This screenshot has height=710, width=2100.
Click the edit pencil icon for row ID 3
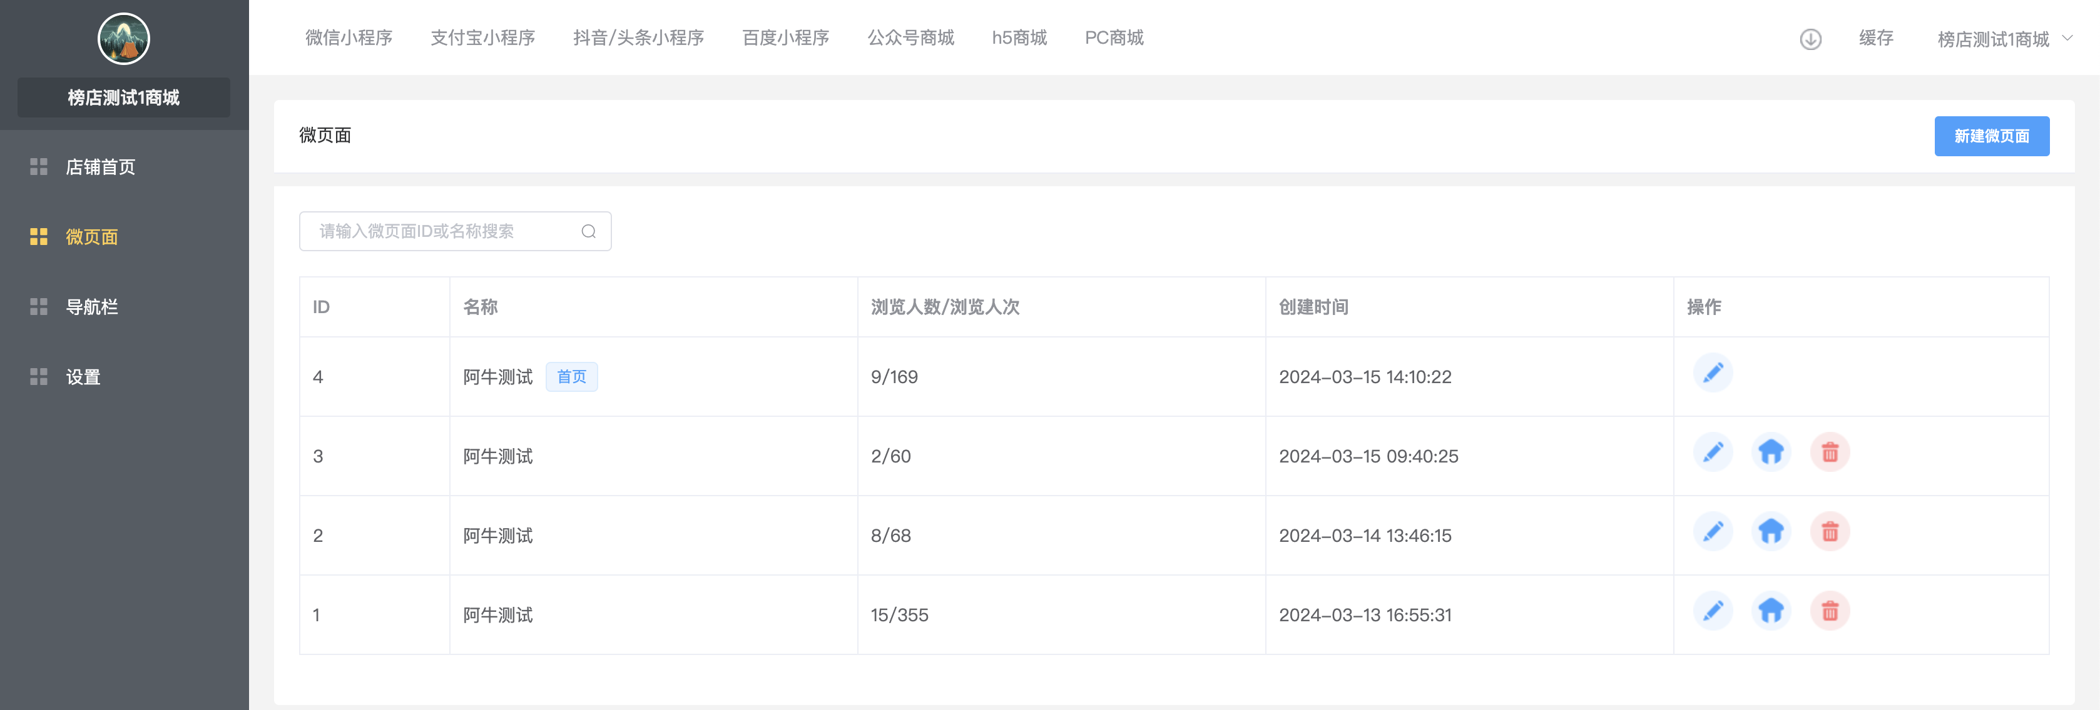point(1713,452)
